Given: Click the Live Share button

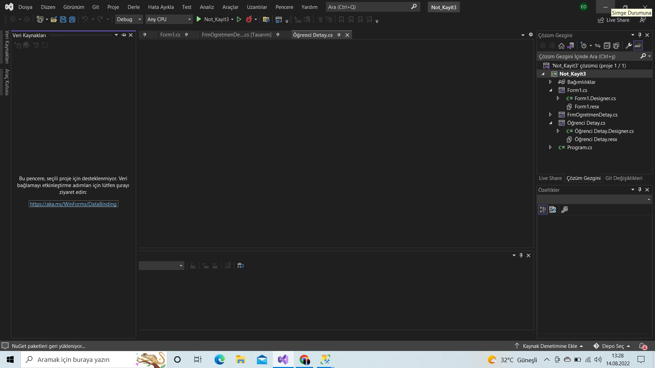Looking at the screenshot, I should 614,20.
